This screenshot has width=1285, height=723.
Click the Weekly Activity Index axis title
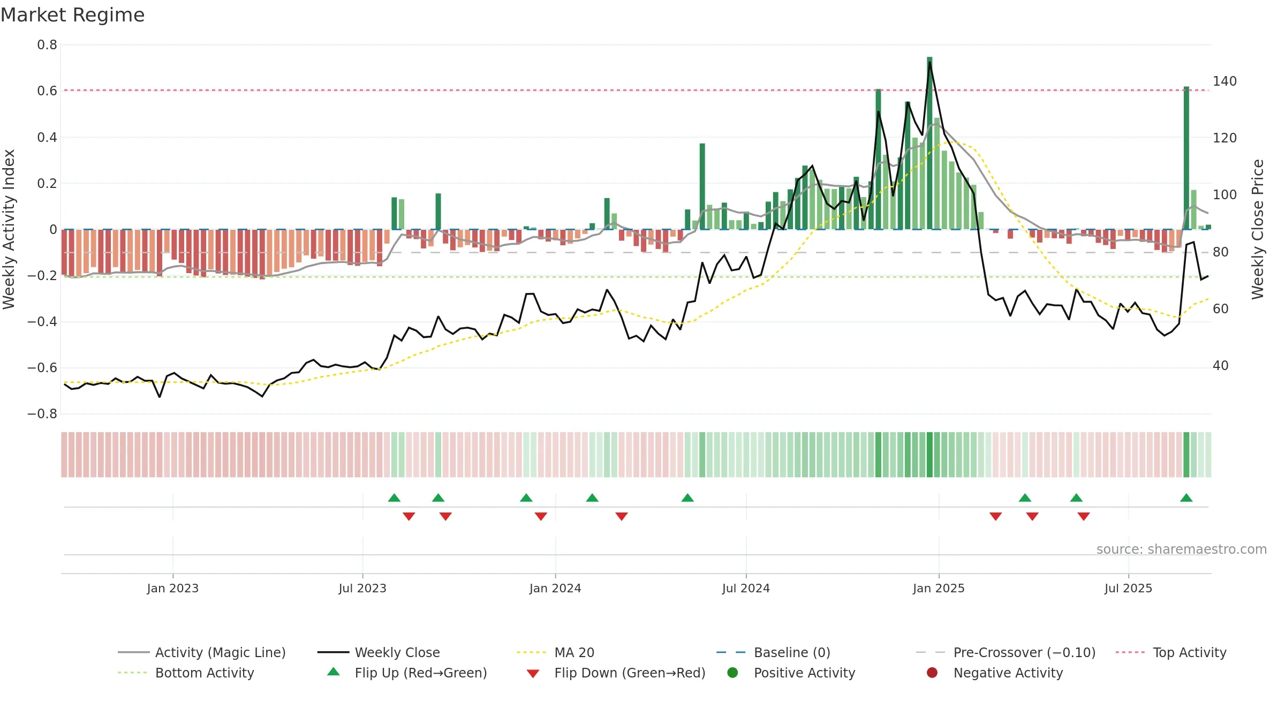pos(9,229)
